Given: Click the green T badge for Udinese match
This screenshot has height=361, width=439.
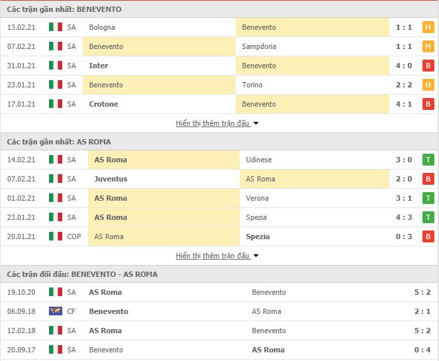Looking at the screenshot, I should click(x=428, y=160).
